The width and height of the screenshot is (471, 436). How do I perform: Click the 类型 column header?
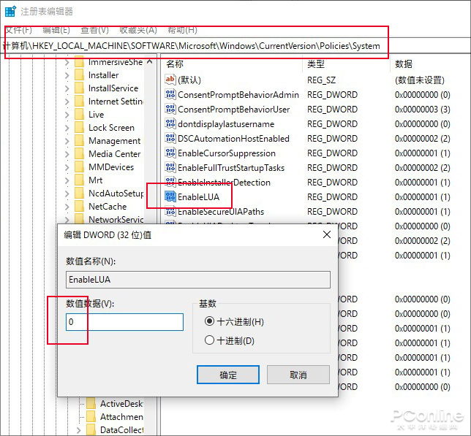(x=316, y=64)
